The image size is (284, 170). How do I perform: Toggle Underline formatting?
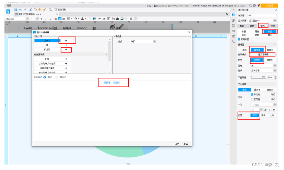tap(50, 19)
